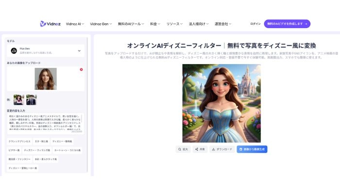Image resolution: width=340 pixels, height=194 pixels.
Task: Click the blue 画像から動画生成 button
Action: click(252, 149)
